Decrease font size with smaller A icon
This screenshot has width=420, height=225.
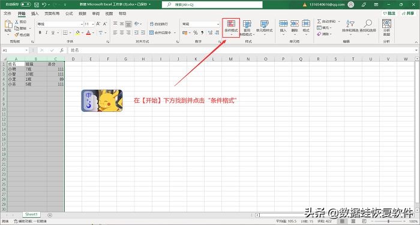[105, 24]
